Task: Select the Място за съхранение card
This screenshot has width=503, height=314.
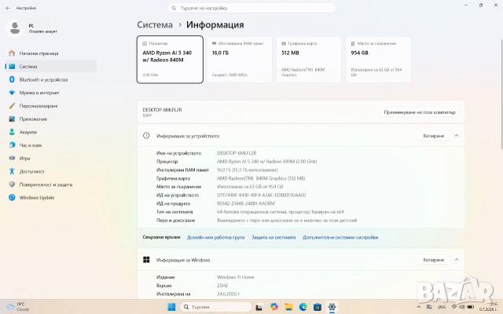Action: 378,60
